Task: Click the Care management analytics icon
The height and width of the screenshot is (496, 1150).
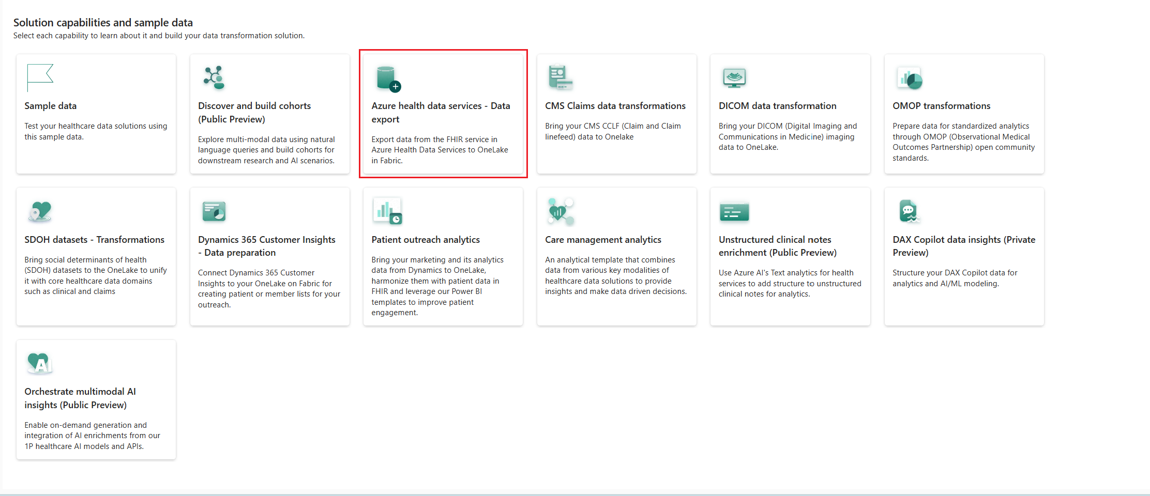Action: pyautogui.click(x=561, y=211)
